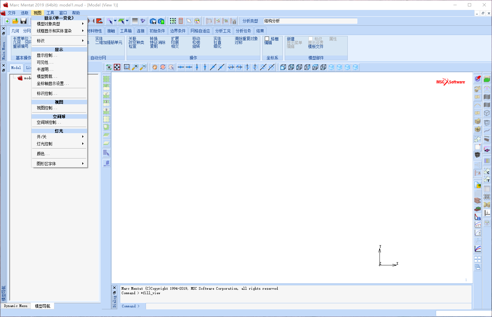Screen dimensions: 492x317
Task: Select the hand pan tool
Action: (x=155, y=67)
